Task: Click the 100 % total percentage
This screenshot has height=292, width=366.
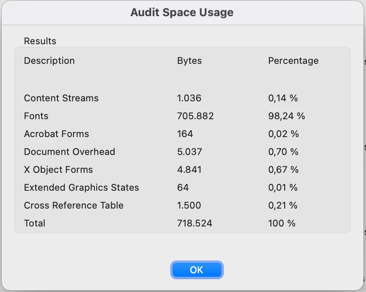Action: (x=282, y=223)
